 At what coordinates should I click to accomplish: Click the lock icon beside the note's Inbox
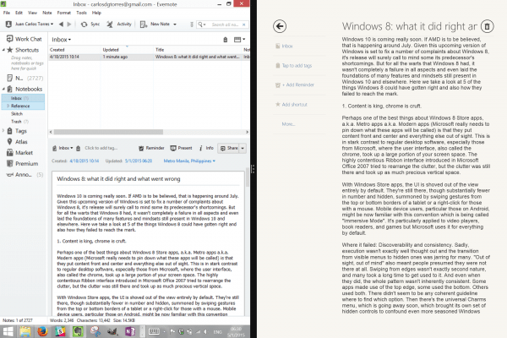pyautogui.click(x=78, y=148)
